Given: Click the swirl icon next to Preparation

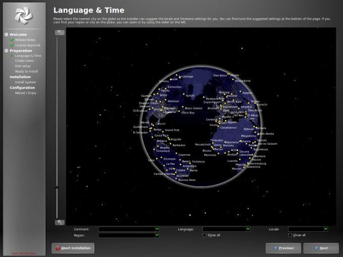Looking at the screenshot, I should (x=7, y=51).
